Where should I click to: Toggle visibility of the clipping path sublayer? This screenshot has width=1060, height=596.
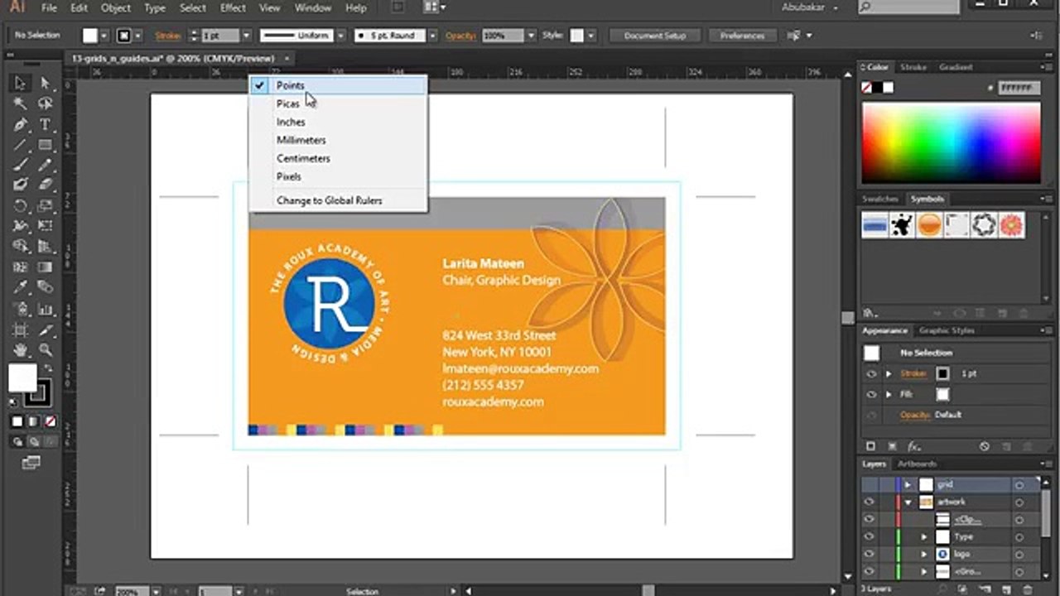click(x=869, y=519)
